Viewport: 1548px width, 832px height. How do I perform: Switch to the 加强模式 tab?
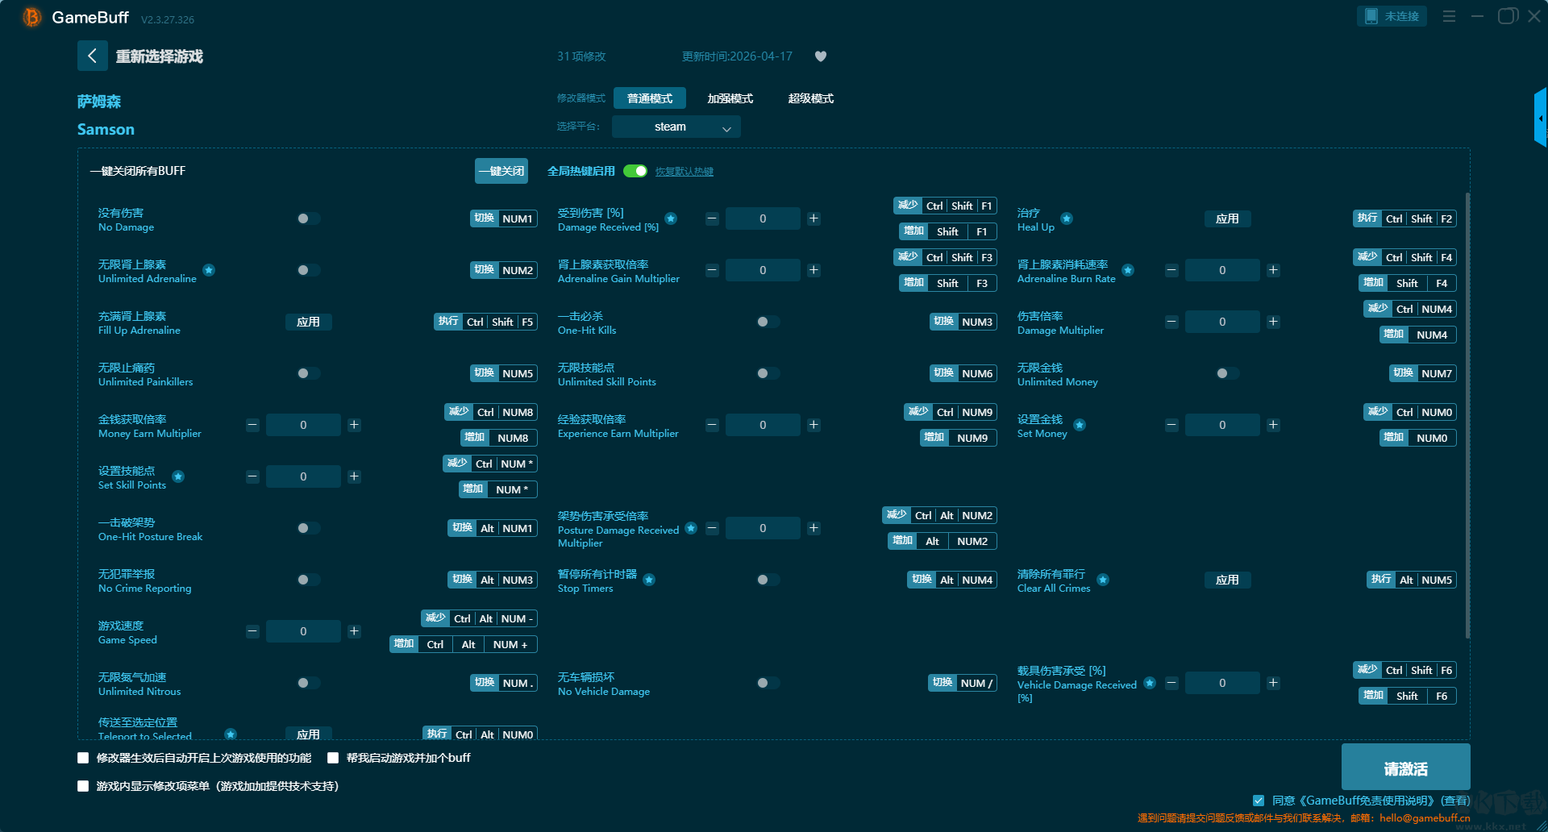(730, 98)
